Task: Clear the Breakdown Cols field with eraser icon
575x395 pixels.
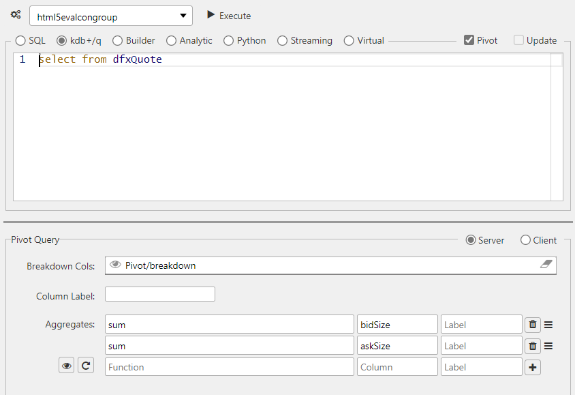Action: click(x=546, y=265)
